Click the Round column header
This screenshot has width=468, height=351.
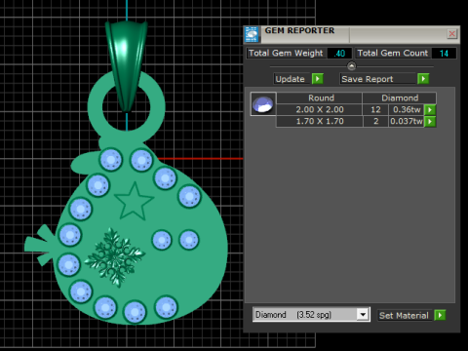pos(320,97)
